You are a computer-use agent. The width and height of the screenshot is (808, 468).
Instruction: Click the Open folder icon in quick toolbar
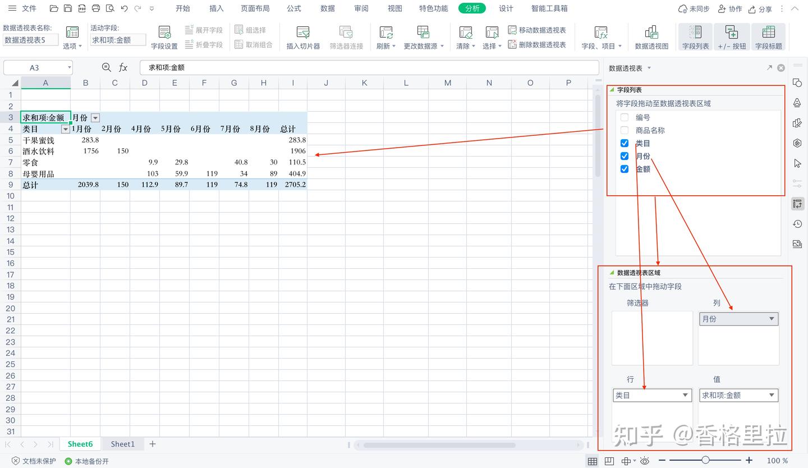(x=54, y=8)
